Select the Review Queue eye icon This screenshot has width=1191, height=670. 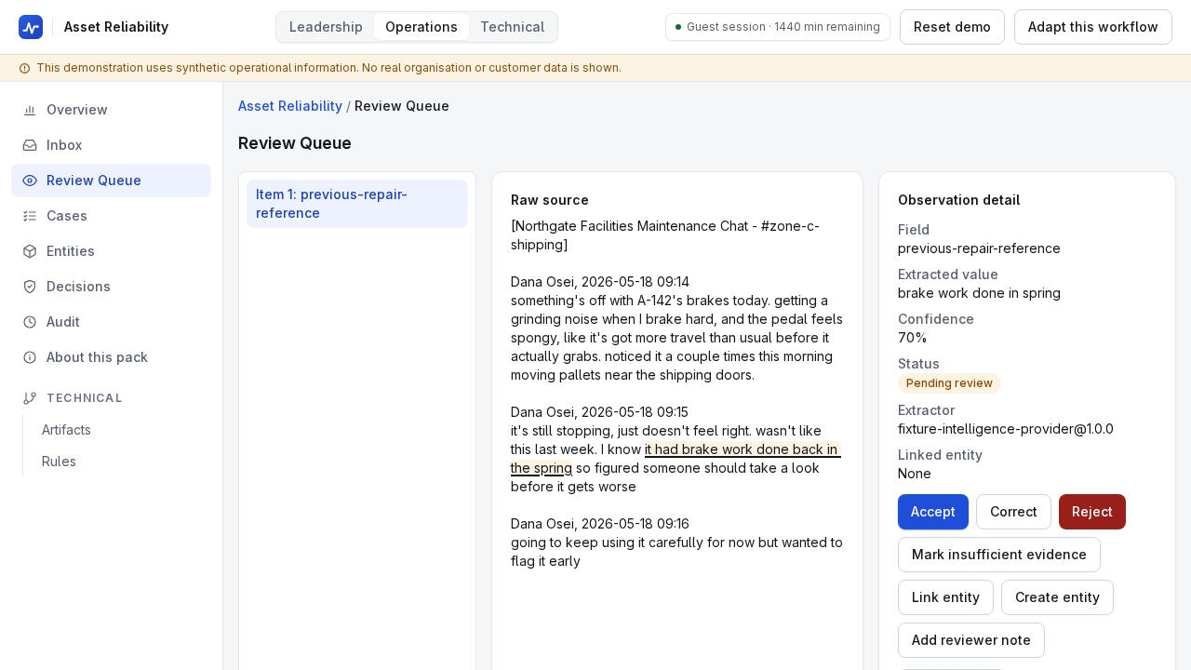(30, 181)
